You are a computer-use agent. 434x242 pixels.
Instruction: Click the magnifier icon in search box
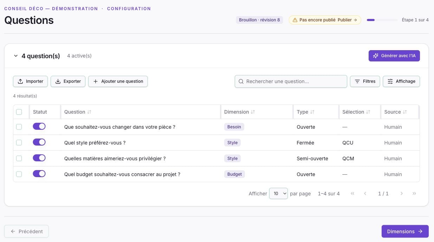pos(241,81)
